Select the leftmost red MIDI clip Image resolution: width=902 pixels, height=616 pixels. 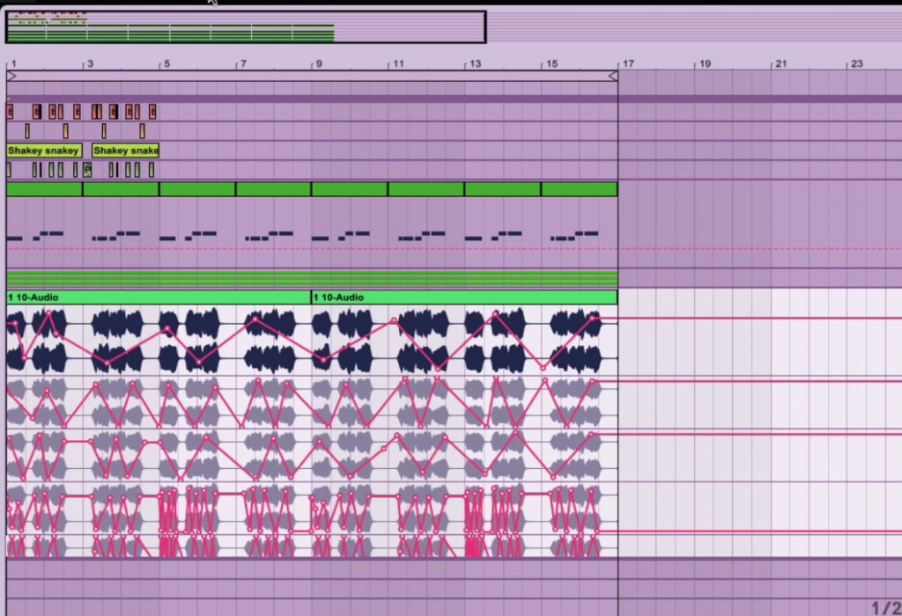[x=9, y=110]
